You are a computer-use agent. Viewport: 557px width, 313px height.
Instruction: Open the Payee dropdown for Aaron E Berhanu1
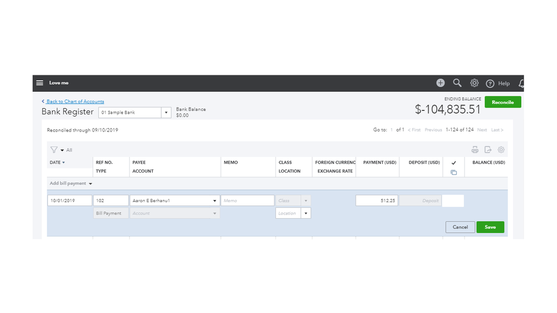(215, 200)
